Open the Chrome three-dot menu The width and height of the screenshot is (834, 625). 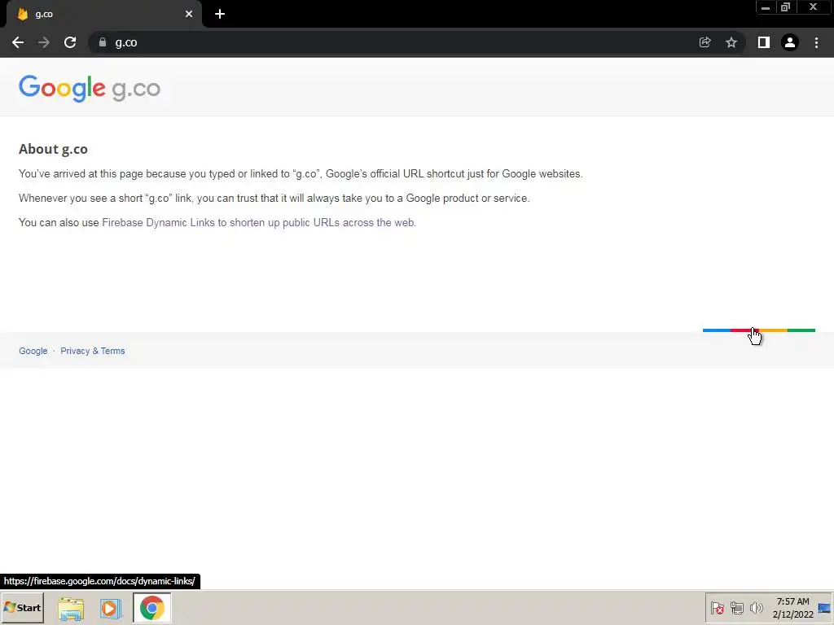[x=816, y=42]
